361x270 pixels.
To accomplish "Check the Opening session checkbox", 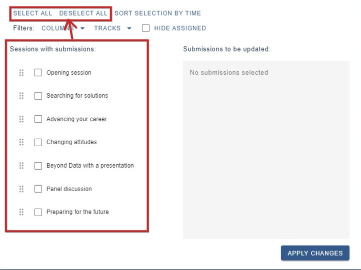I will coord(38,72).
